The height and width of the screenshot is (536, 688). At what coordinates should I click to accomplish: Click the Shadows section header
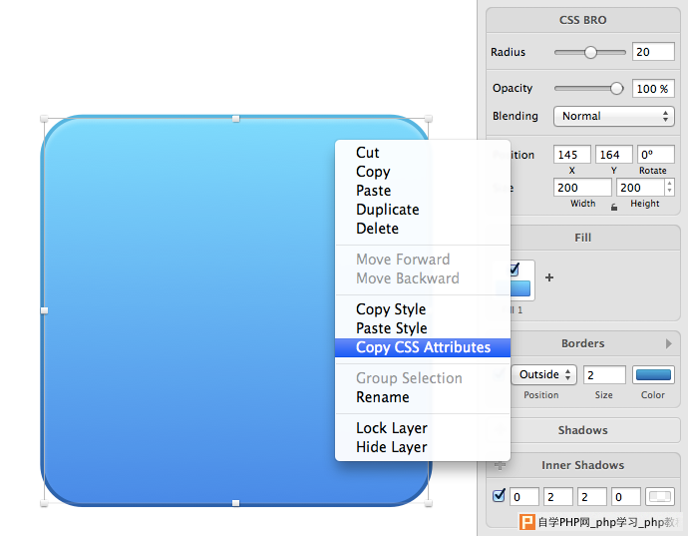point(583,430)
